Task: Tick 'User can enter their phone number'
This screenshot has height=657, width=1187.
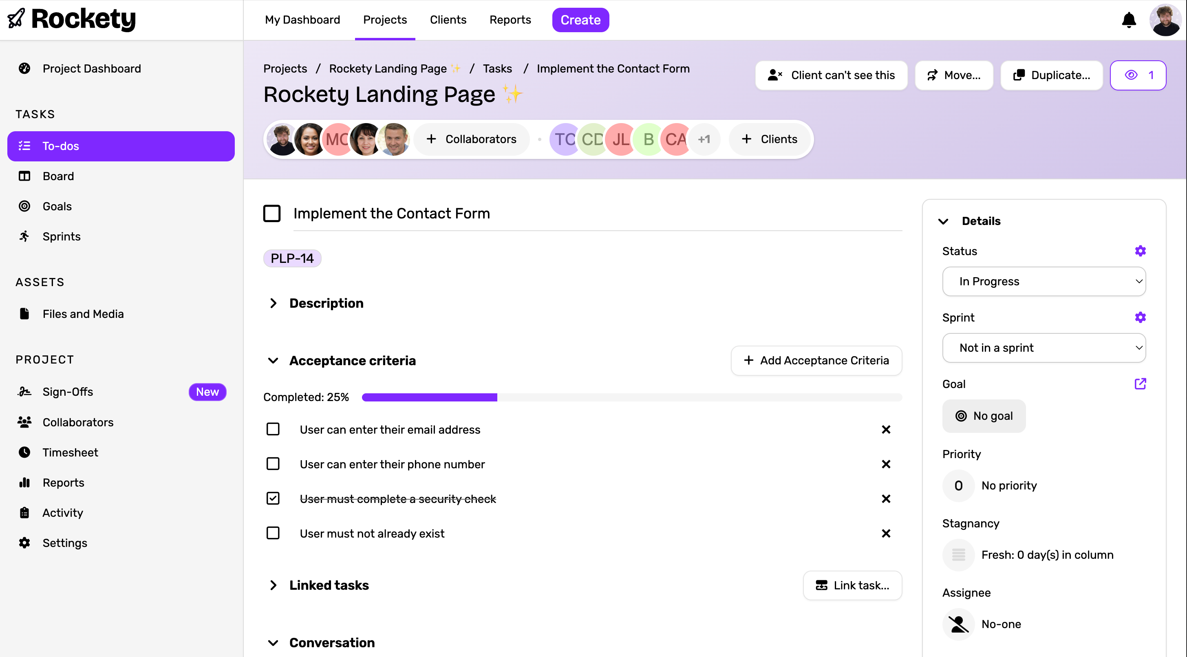Action: click(273, 463)
